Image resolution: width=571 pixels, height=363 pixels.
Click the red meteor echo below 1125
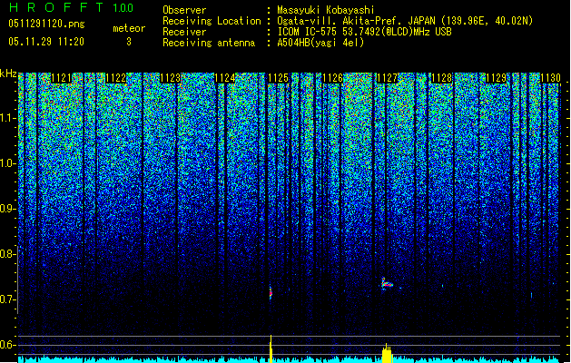tap(271, 292)
